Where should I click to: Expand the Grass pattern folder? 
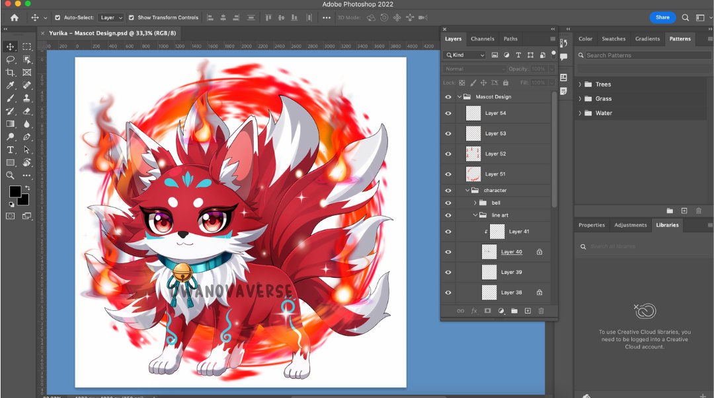click(580, 99)
